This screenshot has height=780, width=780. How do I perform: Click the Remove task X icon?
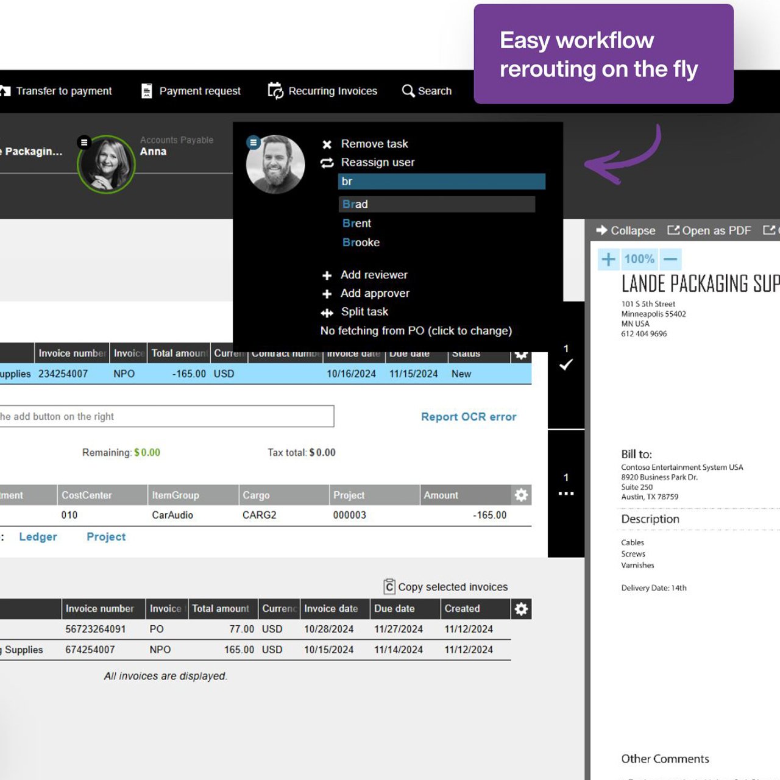tap(327, 144)
